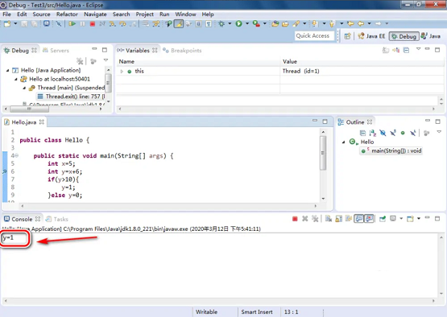
Task: Toggle the Skip All Breakpoints icon
Action: tap(59, 23)
